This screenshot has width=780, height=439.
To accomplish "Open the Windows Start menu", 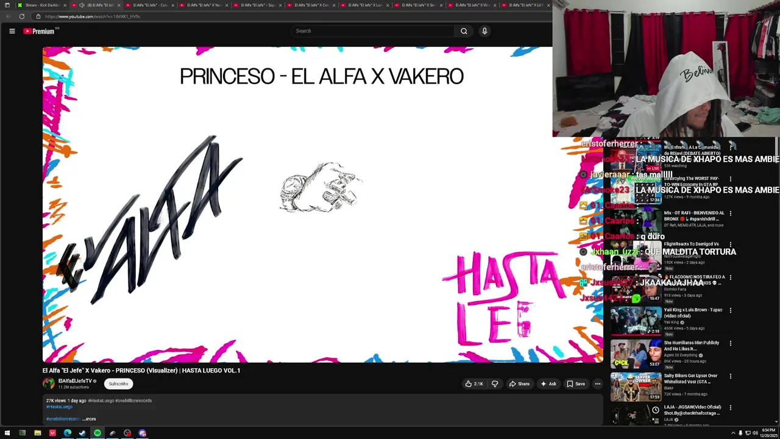I will (7, 434).
